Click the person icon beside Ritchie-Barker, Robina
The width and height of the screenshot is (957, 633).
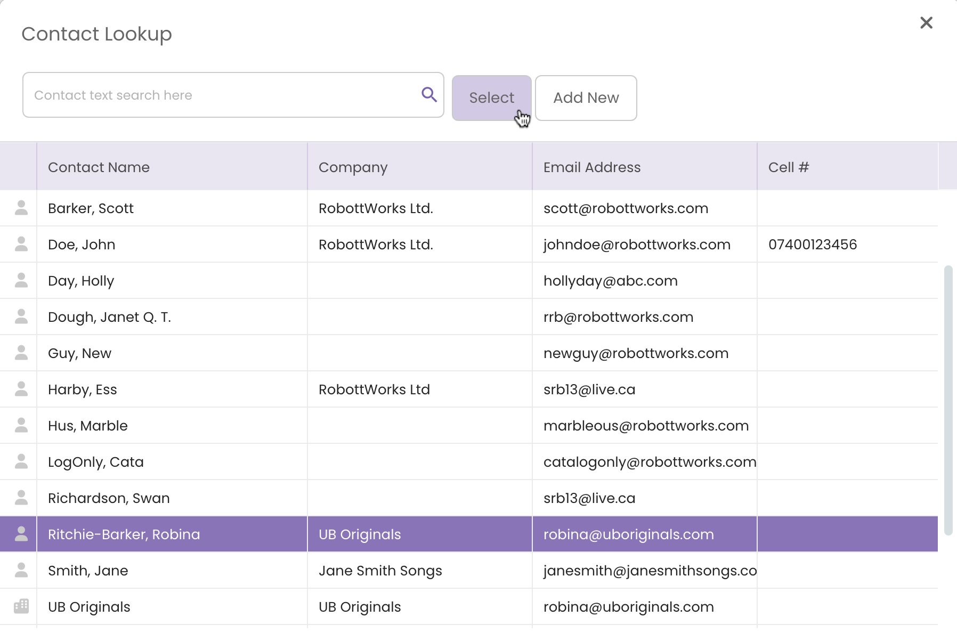21,534
